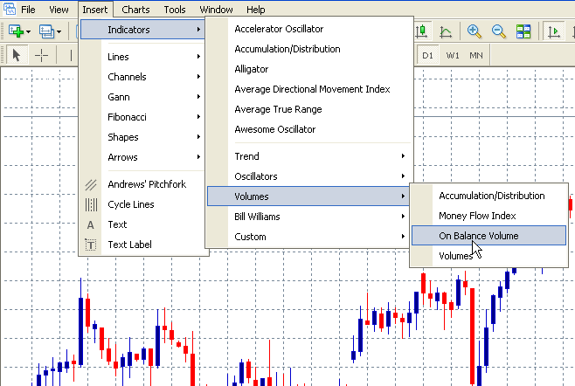The height and width of the screenshot is (386, 575).
Task: Click the line chart icon
Action: tap(445, 32)
